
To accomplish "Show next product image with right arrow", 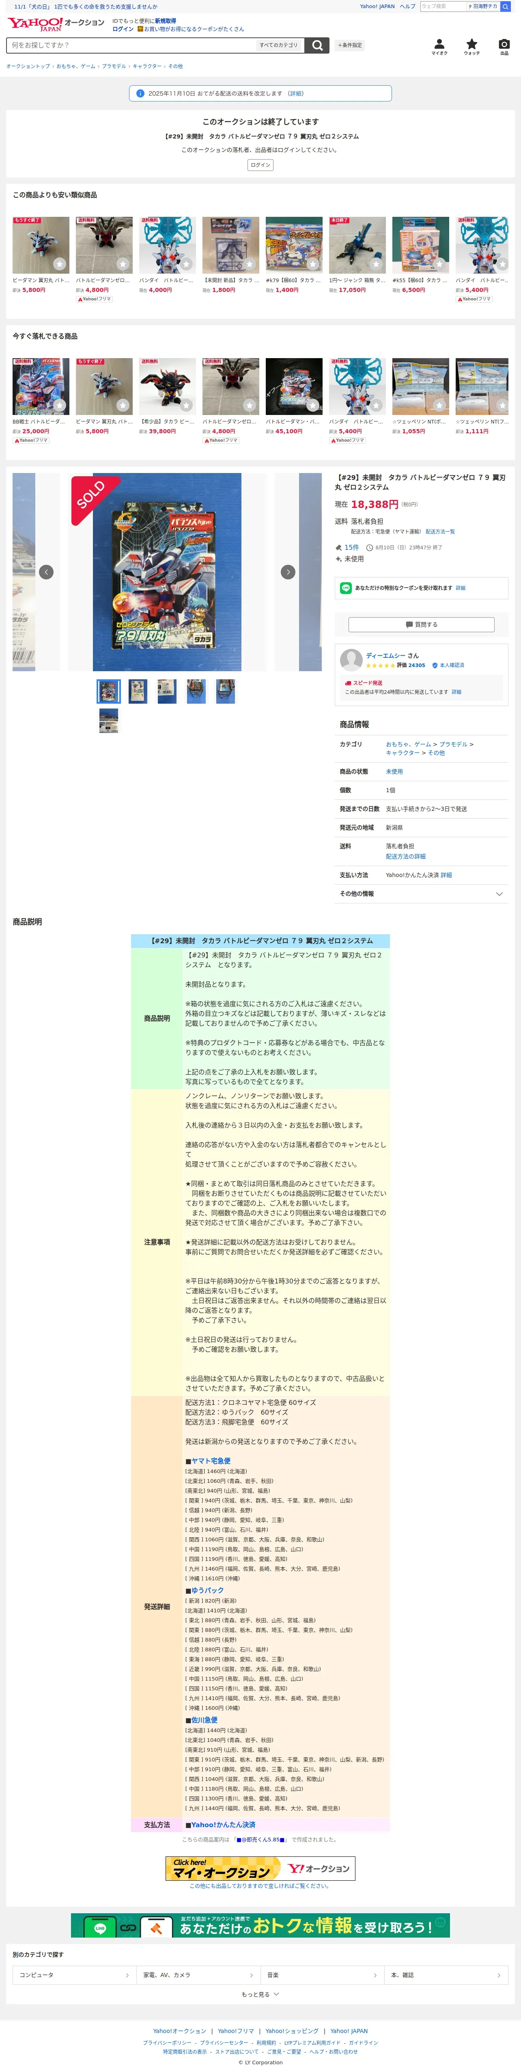I will [288, 572].
